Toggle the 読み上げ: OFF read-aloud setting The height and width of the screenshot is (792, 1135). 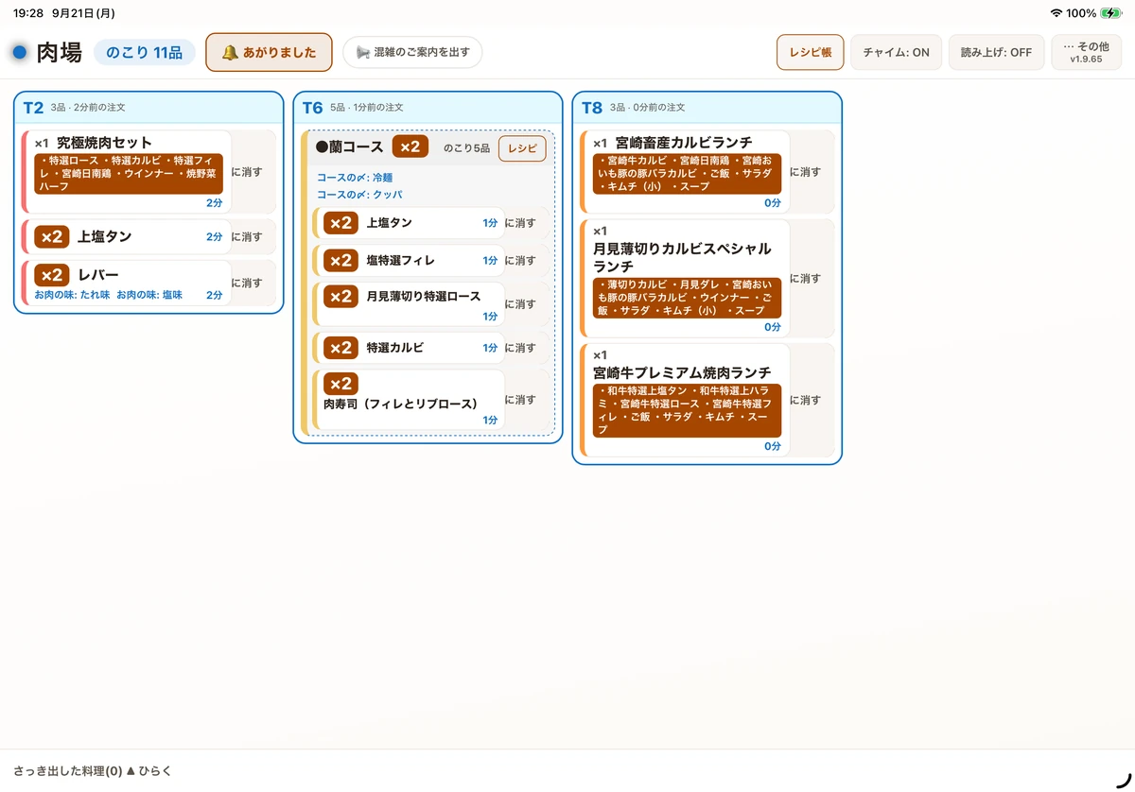click(996, 53)
